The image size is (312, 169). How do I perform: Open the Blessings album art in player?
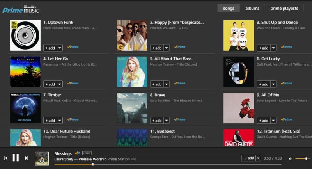point(42,158)
